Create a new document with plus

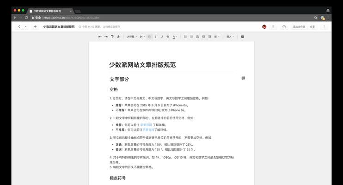pos(35,27)
